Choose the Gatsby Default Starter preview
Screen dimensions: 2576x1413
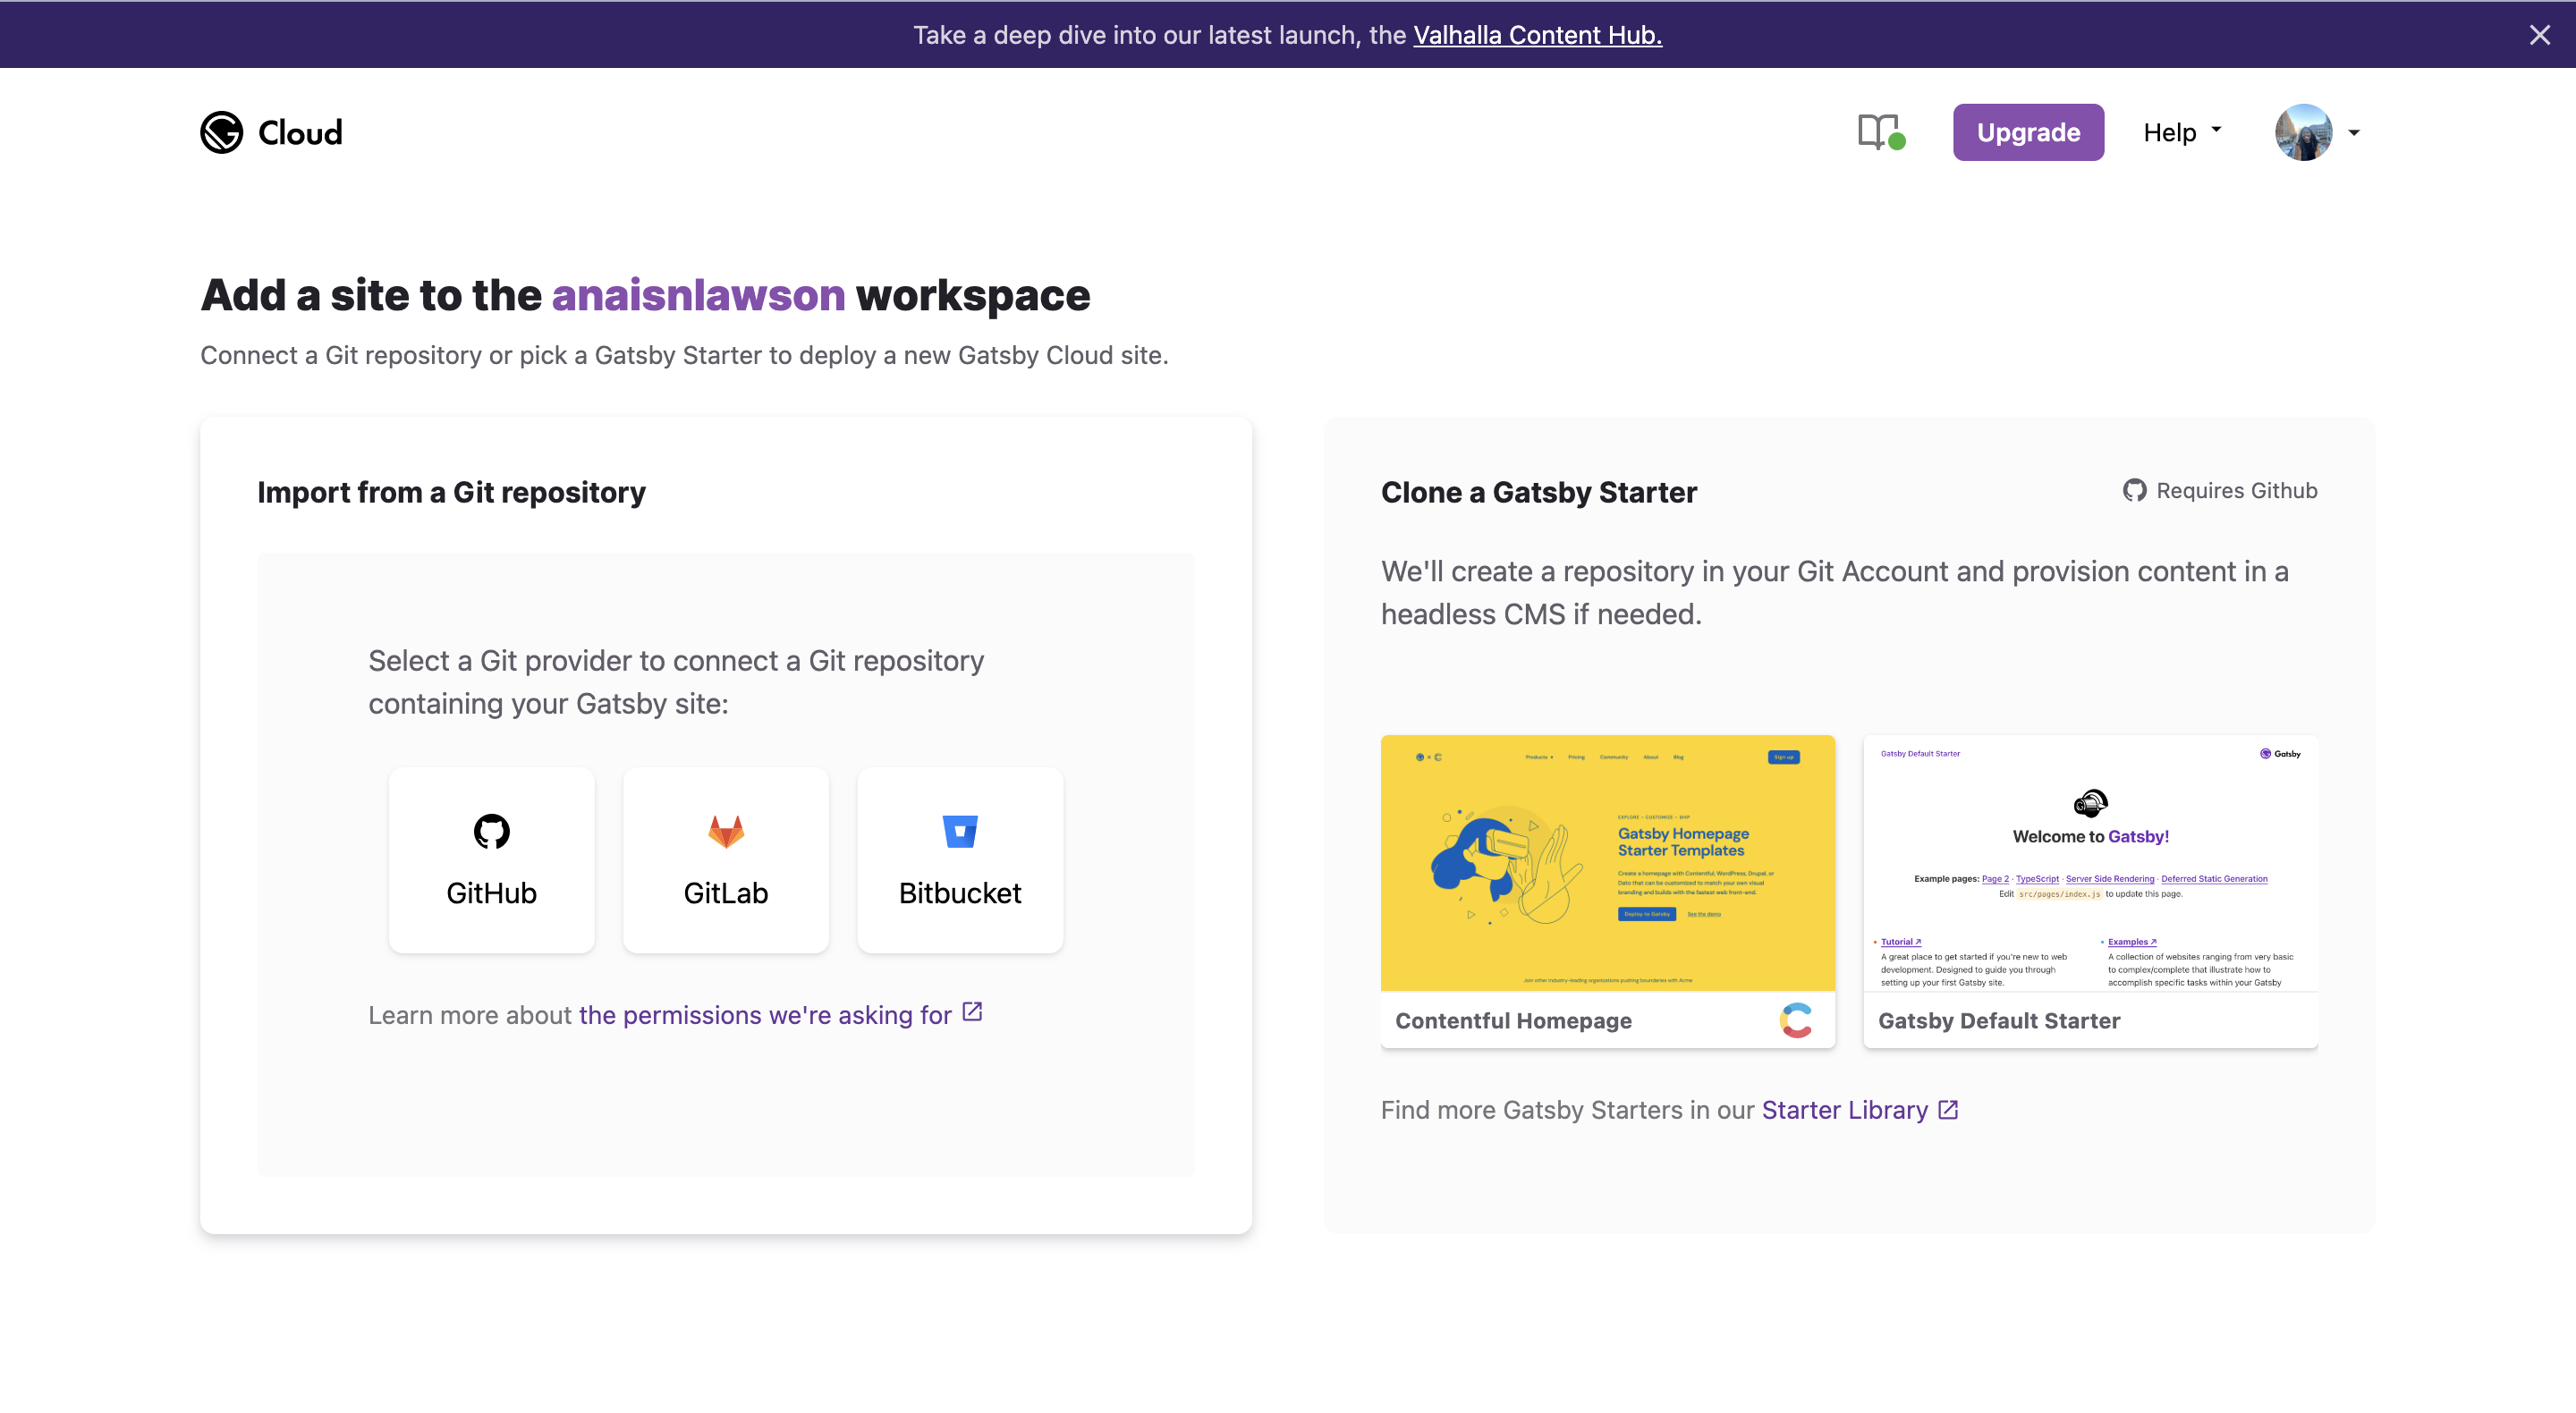pos(2090,863)
